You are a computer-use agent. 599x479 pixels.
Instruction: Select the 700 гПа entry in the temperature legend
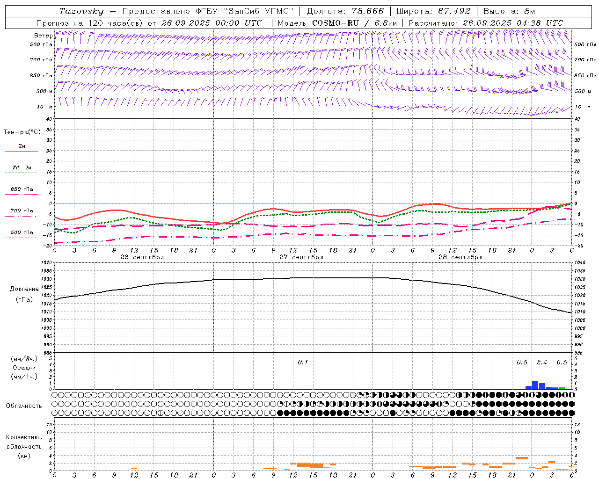[x=22, y=211]
